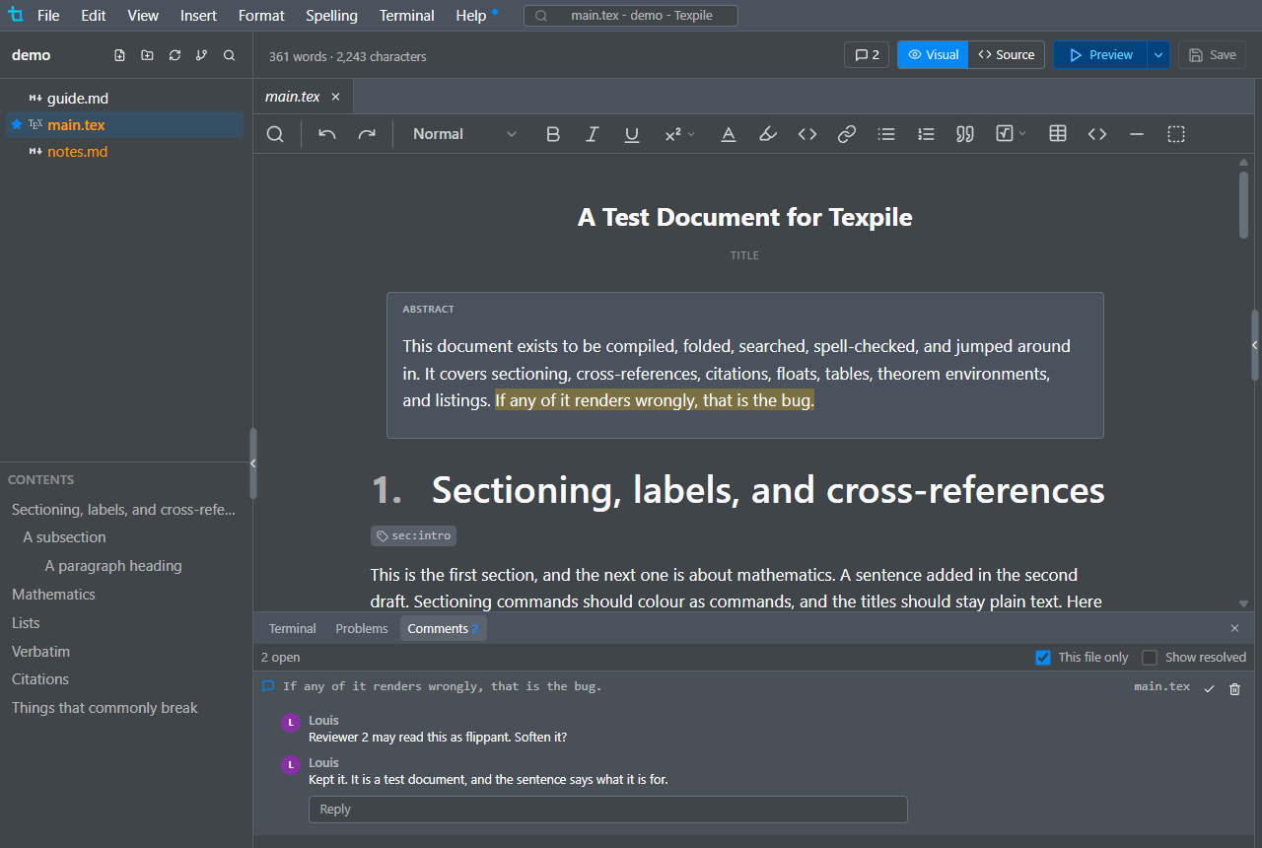
Task: Open find in the editor toolbar
Action: click(x=276, y=134)
